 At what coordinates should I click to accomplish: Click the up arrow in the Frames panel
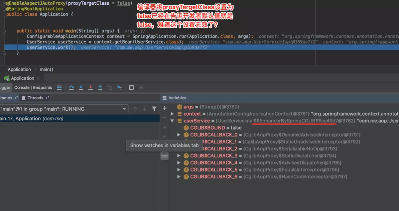(x=135, y=109)
